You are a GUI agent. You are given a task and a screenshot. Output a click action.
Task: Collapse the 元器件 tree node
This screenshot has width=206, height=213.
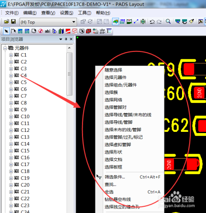click(x=5, y=48)
